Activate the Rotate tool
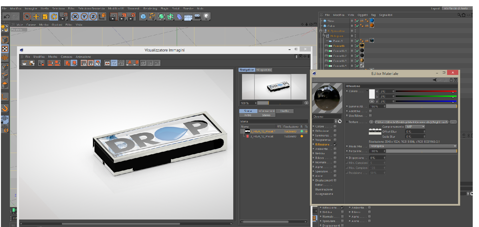Image resolution: width=479 pixels, height=227 pixels. point(54,17)
